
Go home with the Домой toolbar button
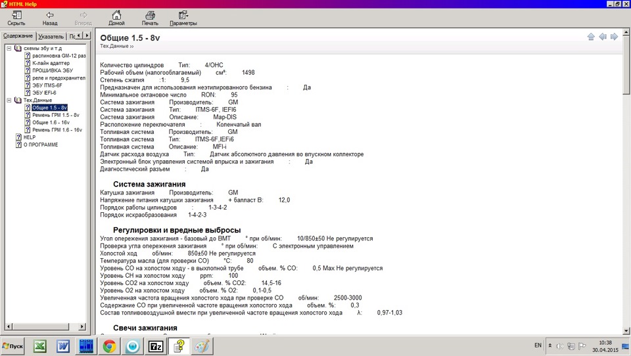(x=116, y=18)
